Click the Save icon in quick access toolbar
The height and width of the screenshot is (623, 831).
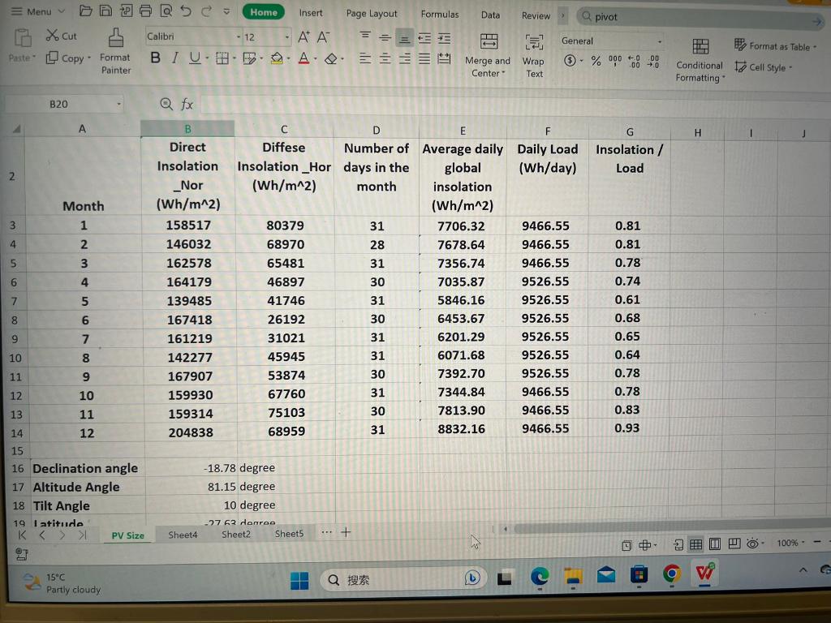105,11
